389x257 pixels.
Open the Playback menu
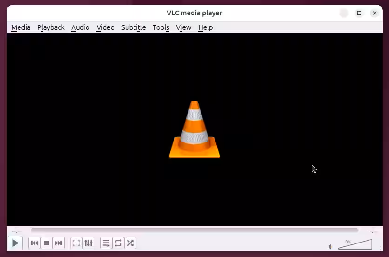click(51, 27)
